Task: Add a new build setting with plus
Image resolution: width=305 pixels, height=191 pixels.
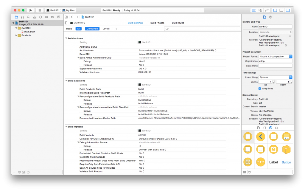Action: pos(116,29)
